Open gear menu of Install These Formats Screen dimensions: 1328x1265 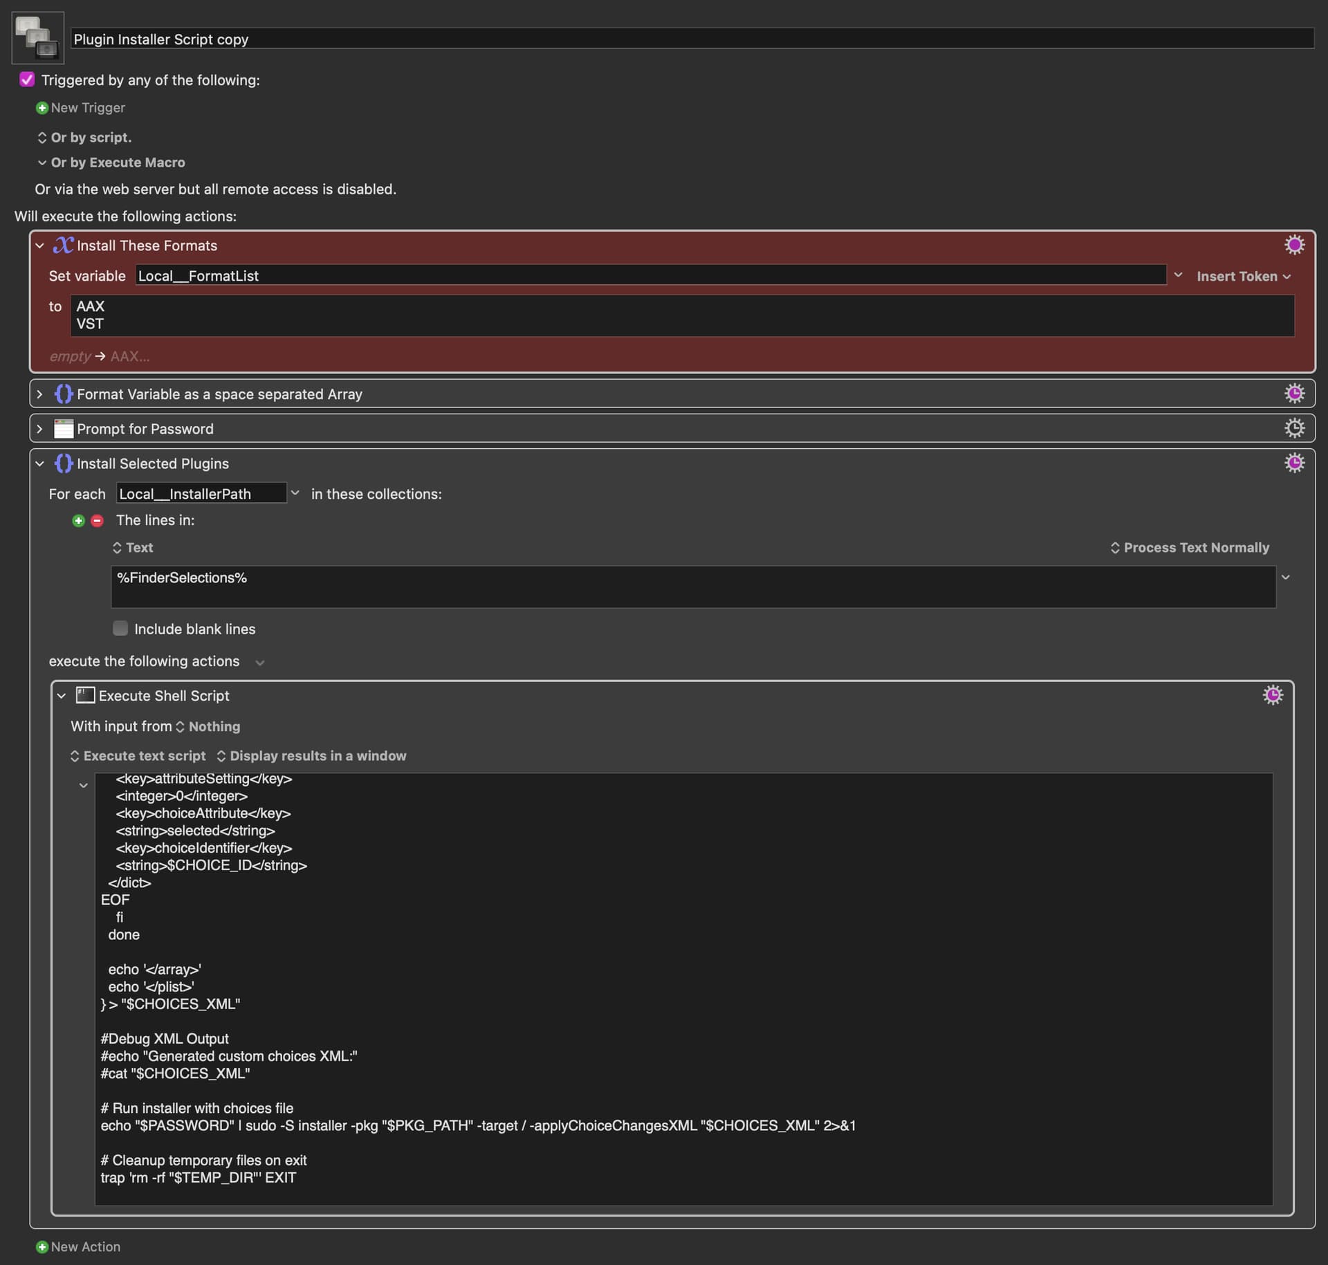click(x=1294, y=245)
